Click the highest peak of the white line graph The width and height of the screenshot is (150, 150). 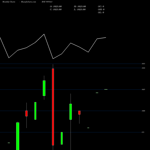click(44, 34)
